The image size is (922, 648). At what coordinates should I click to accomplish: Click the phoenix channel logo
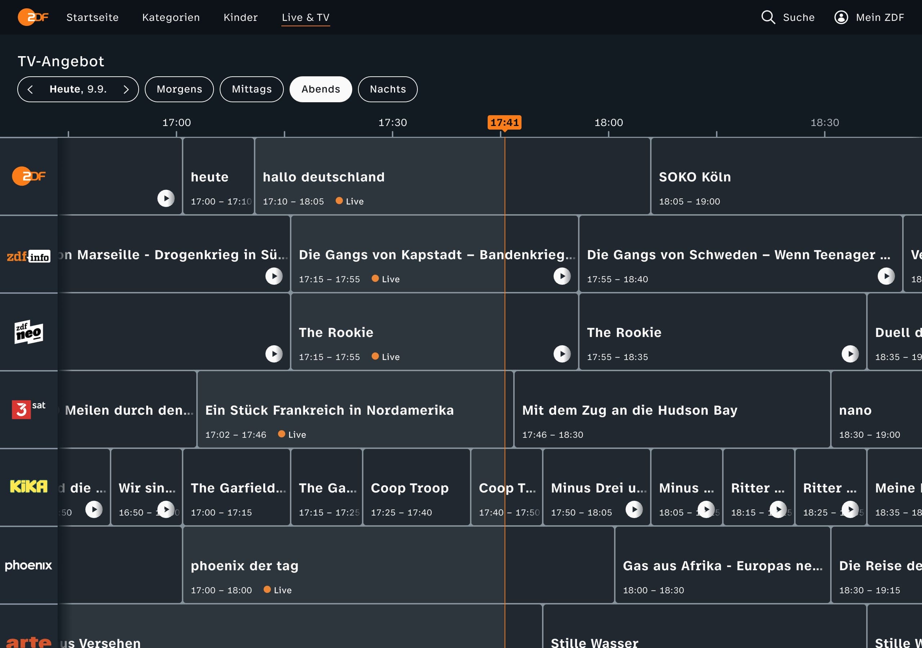click(x=28, y=565)
